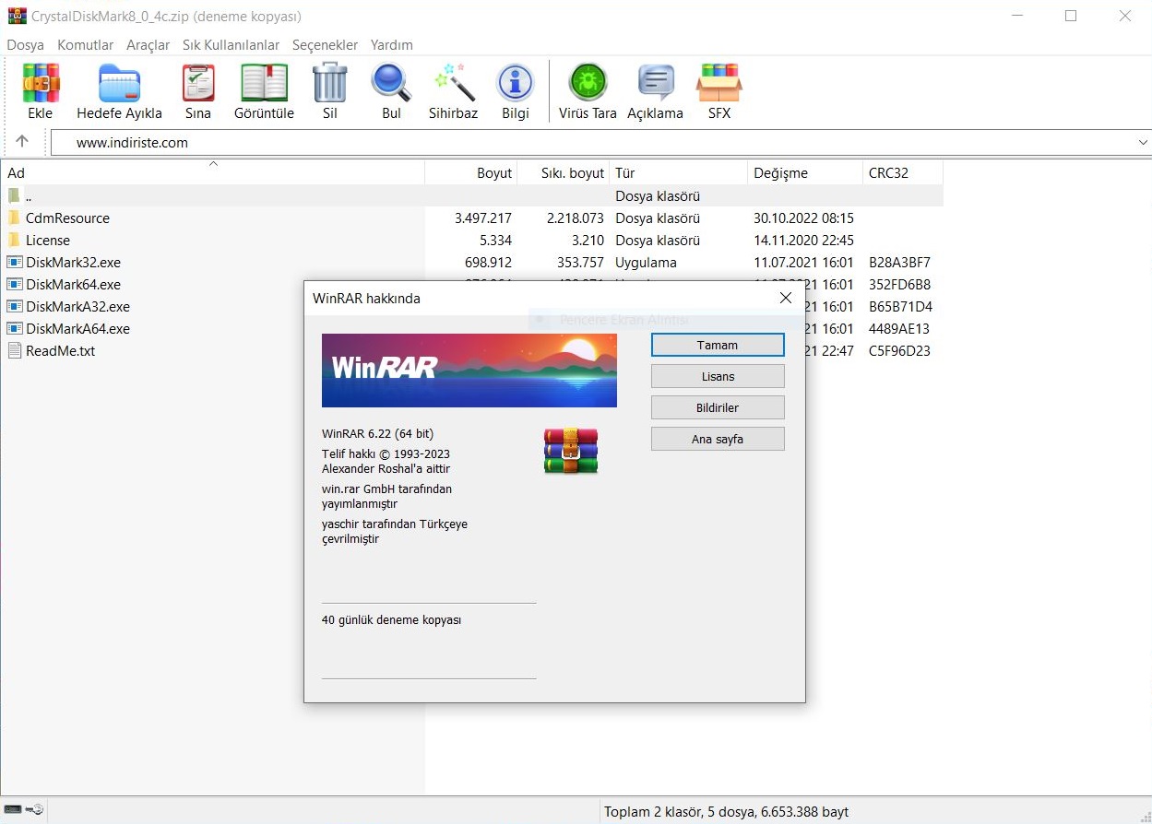Click the date 14.11.2020 22:45
1152x824 pixels.
tap(803, 241)
